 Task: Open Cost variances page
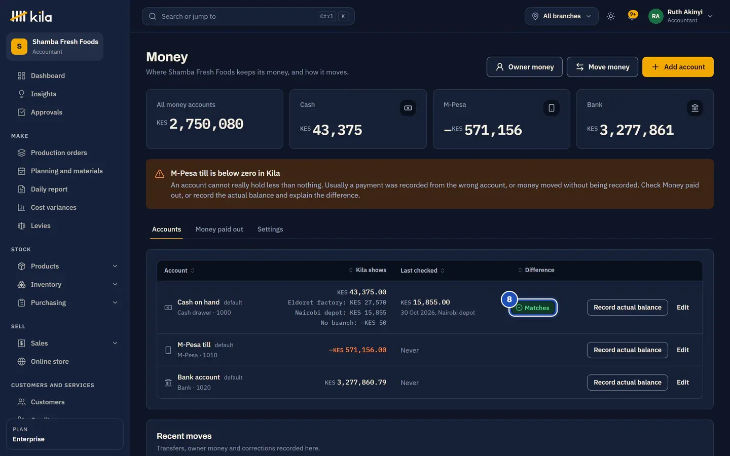pos(65,207)
